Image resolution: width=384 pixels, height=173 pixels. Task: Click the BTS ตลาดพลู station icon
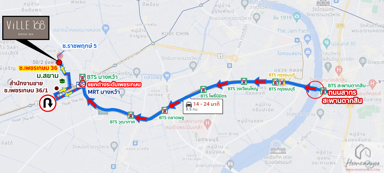click(165, 111)
